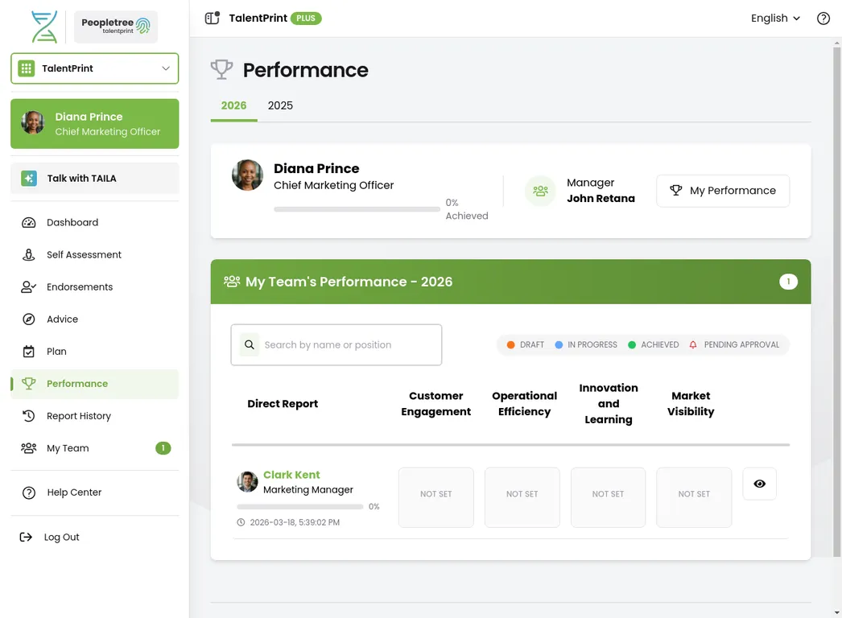The height and width of the screenshot is (618, 842).
Task: Click the clock icon beside Clark Kent timestamp
Action: [x=241, y=522]
